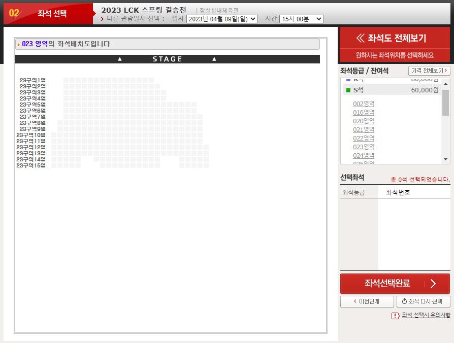Select the 024영역 link
Image resolution: width=454 pixels, height=343 pixels.
click(364, 156)
